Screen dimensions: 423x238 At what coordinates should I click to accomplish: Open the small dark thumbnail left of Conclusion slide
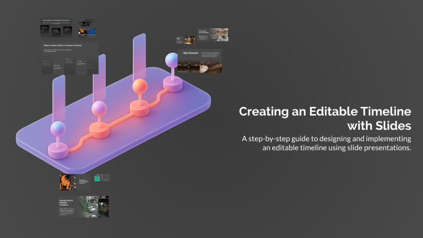(185, 40)
